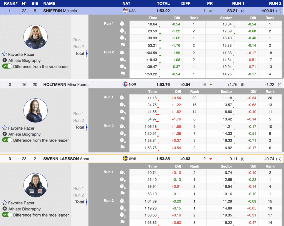Screen dimensions: 284x226
Task: Select Run 1 tab in Shiffrin's panel
Action: [78, 40]
